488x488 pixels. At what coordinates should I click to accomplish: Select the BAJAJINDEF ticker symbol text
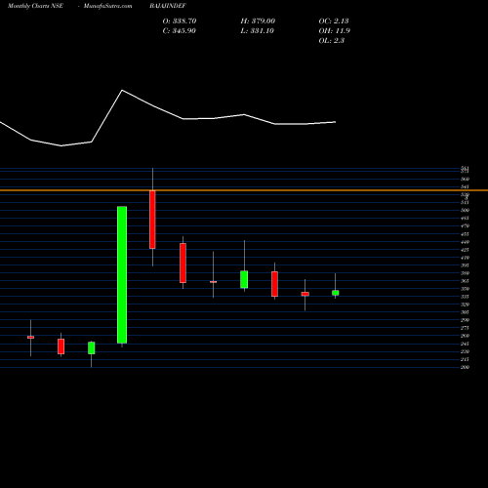pyautogui.click(x=168, y=6)
